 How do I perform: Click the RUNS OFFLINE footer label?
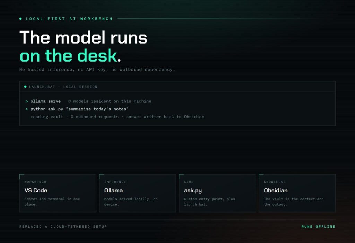[318, 226]
